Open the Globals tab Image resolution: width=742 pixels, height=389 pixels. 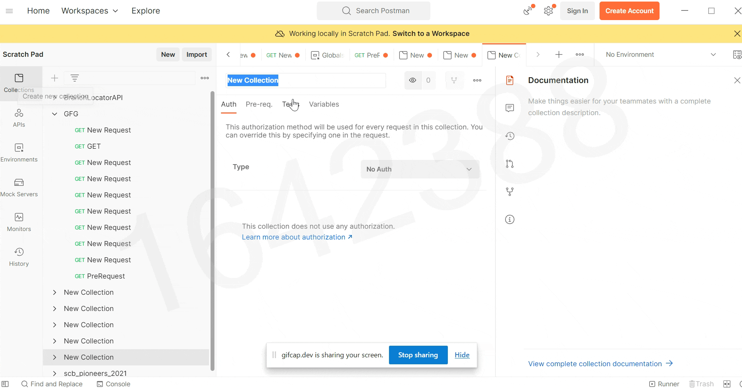point(327,55)
